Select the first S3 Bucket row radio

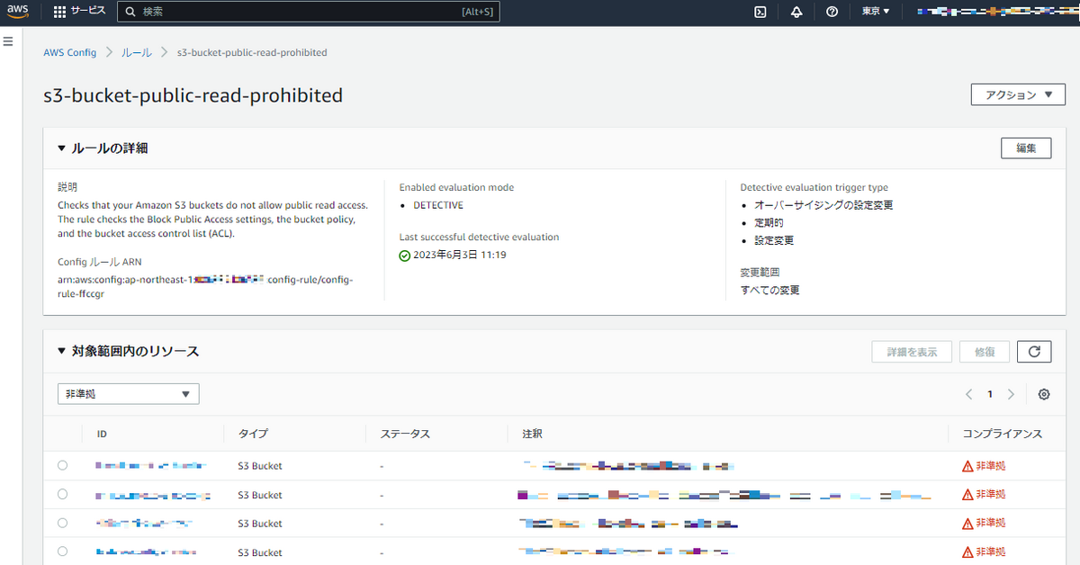pyautogui.click(x=62, y=465)
